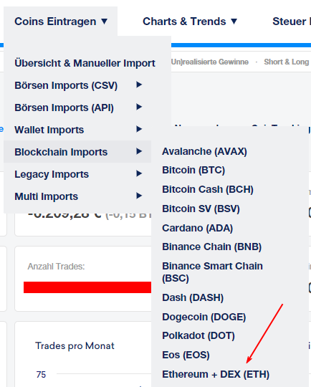Viewport: 311px width, 387px height.
Task: Select Polkadot (DOT) import
Action: tap(198, 335)
